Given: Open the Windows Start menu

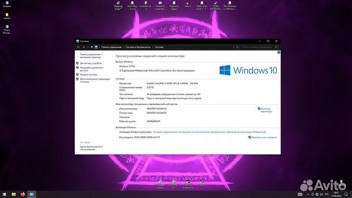Looking at the screenshot, I should [x=4, y=194].
